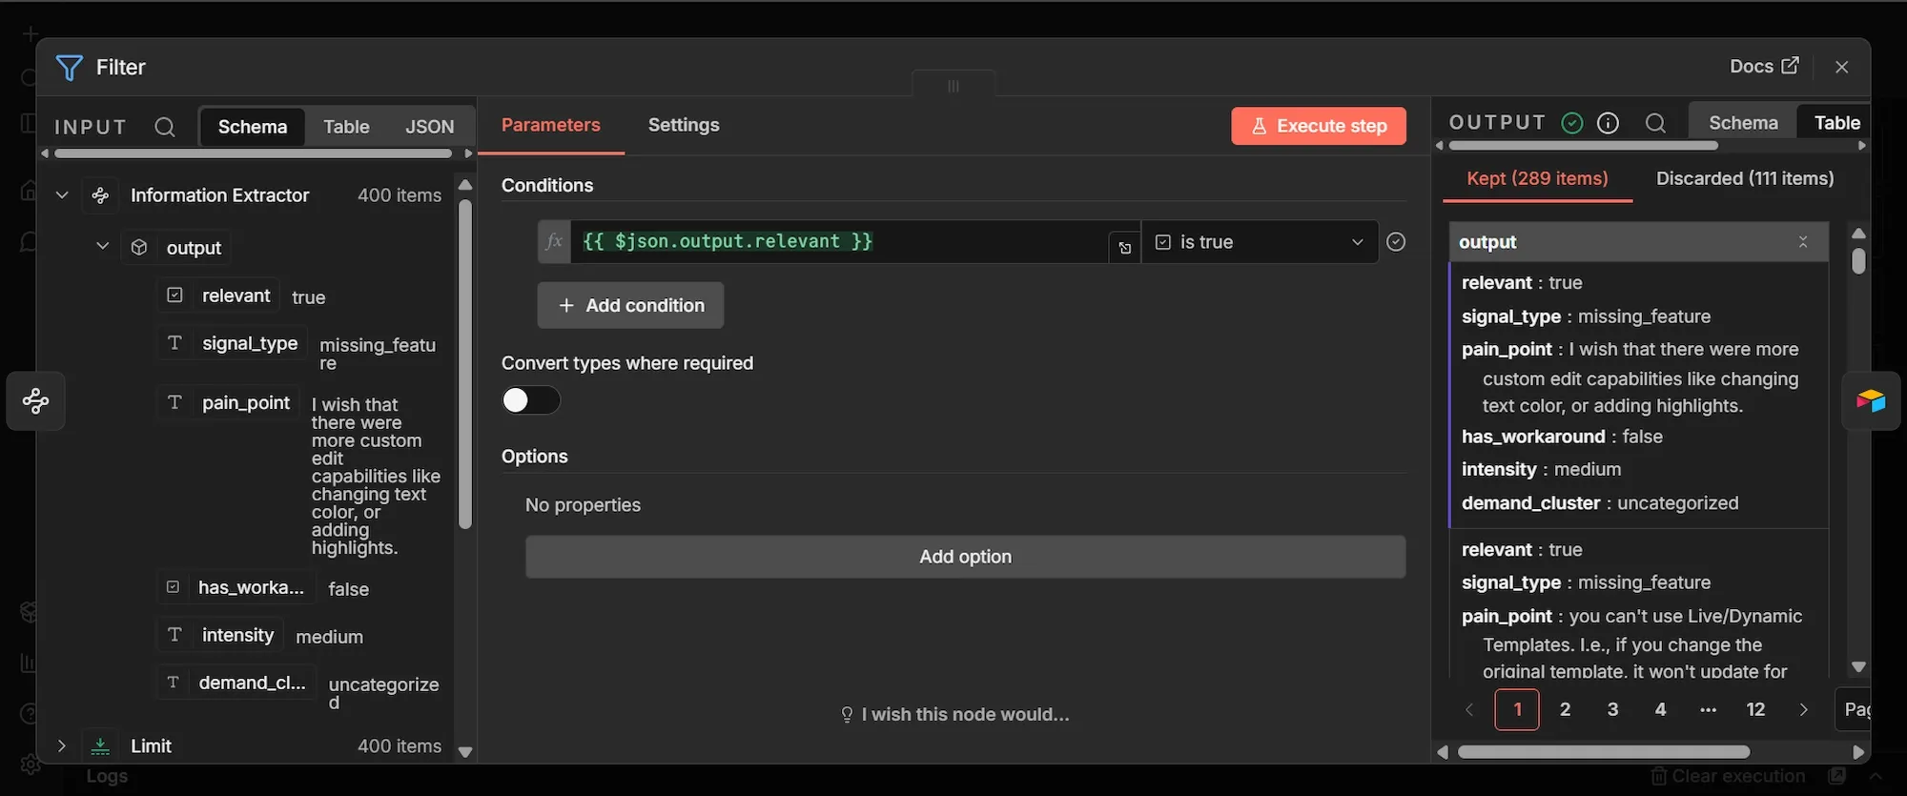Image resolution: width=1907 pixels, height=796 pixels.
Task: Click the input panel vertical scrollbar
Action: coord(465,364)
